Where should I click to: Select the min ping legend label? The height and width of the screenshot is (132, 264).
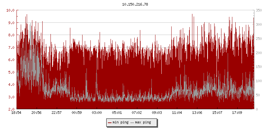coord(120,122)
